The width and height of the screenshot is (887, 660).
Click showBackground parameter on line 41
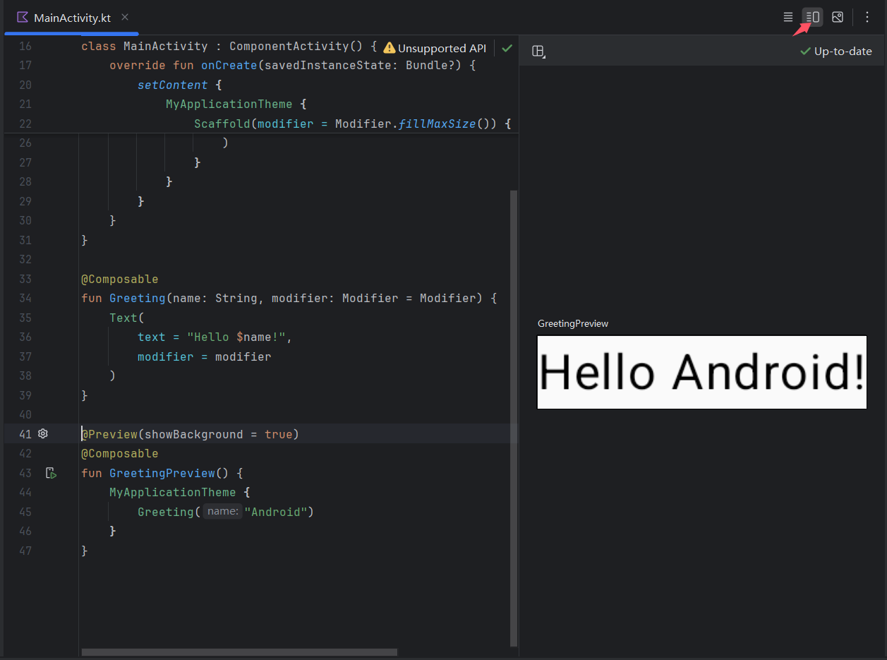coord(194,434)
